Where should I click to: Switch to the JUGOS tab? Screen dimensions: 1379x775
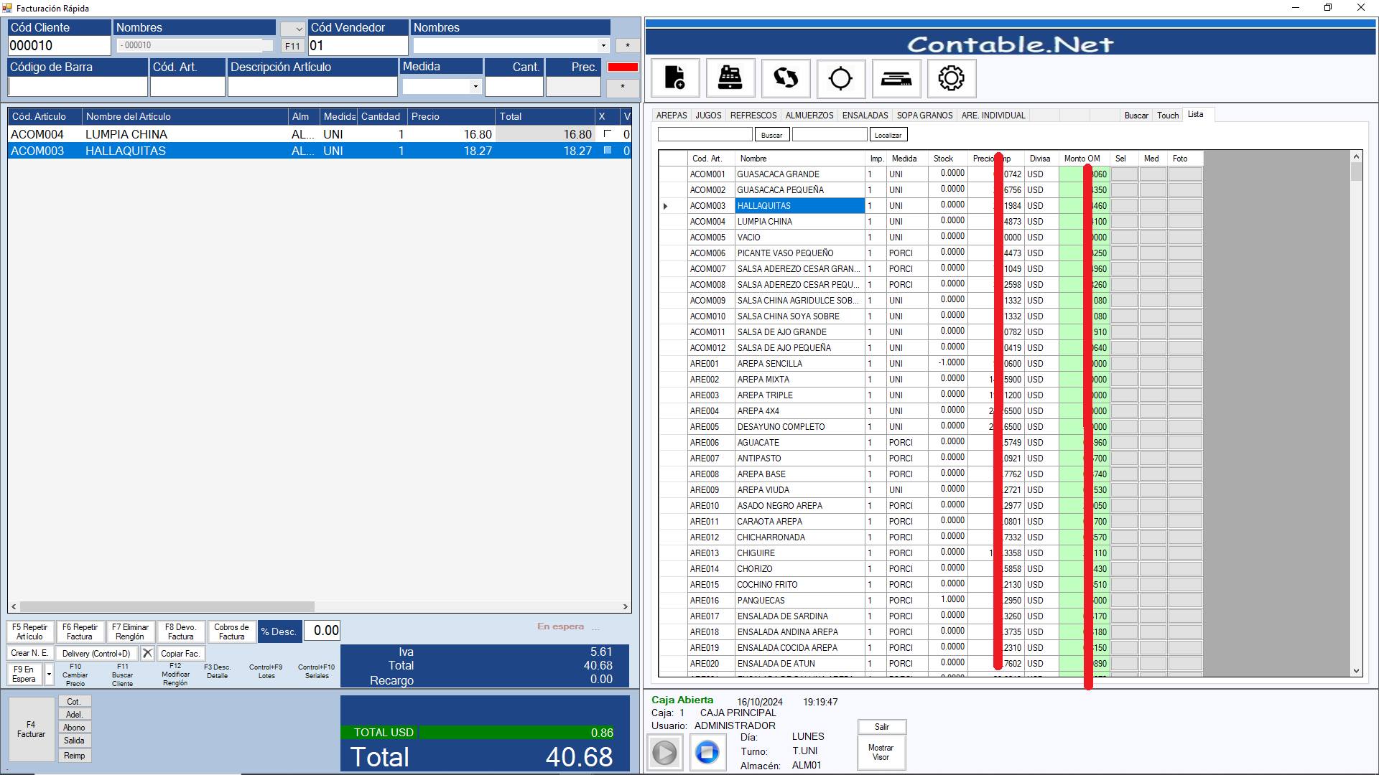tap(708, 115)
